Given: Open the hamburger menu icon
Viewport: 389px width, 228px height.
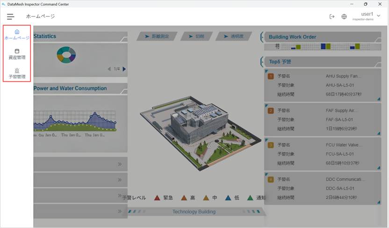Looking at the screenshot, I should coord(10,16).
